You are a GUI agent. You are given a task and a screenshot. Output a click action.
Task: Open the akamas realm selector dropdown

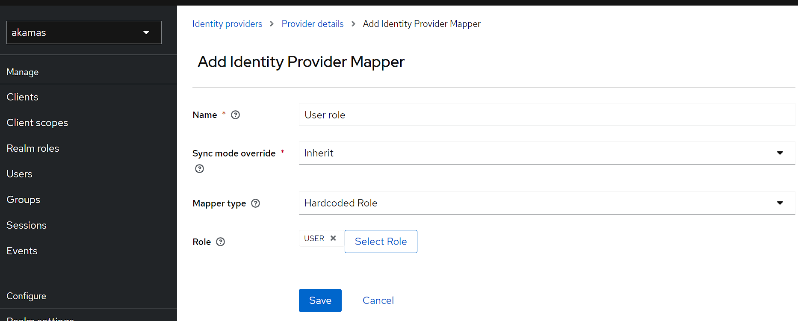pos(84,32)
